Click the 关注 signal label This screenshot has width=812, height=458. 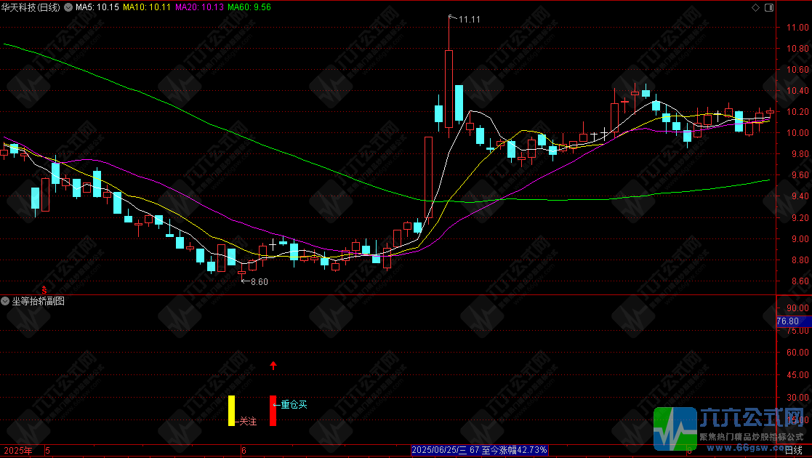point(248,421)
